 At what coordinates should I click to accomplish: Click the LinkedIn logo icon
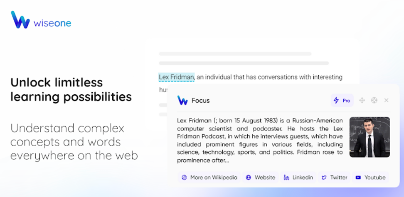coord(286,177)
